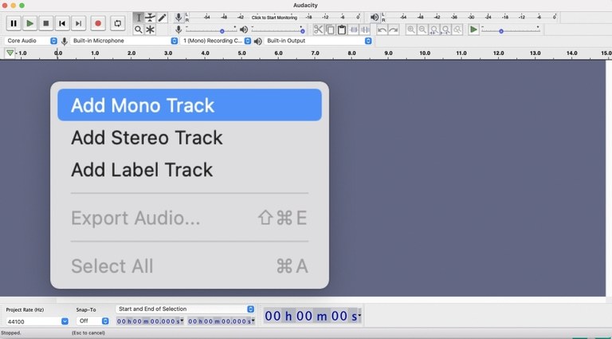The height and width of the screenshot is (339, 612).
Task: Click the Play-at-speed green button
Action: pyautogui.click(x=473, y=30)
